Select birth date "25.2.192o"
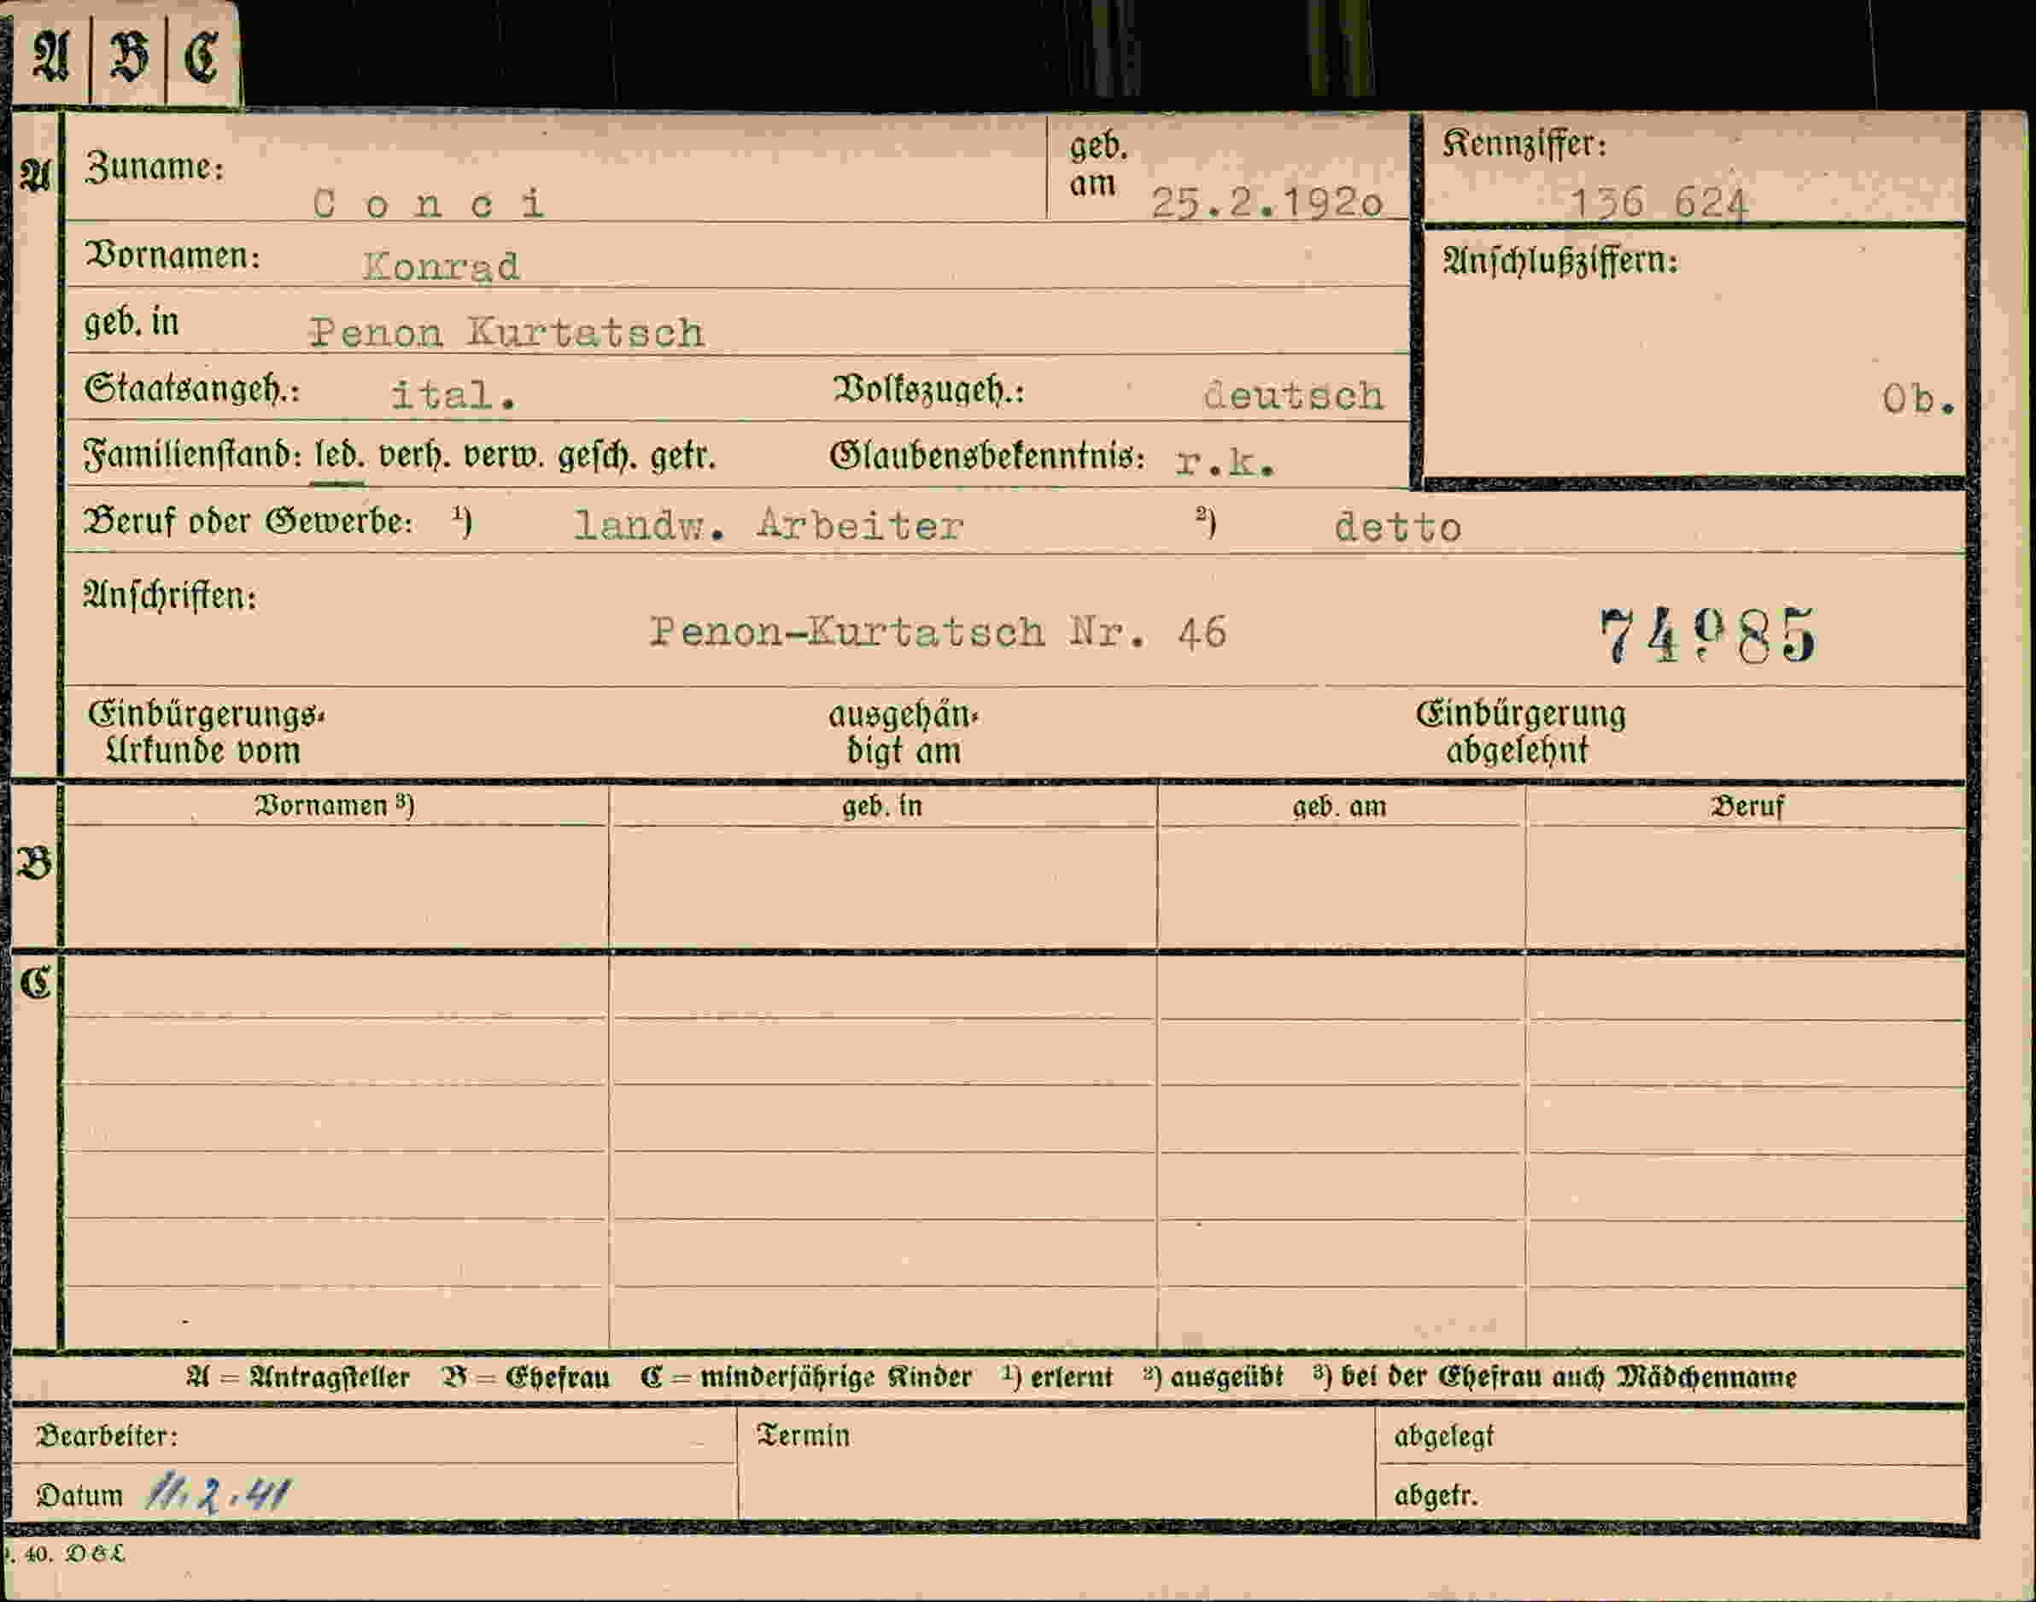 coord(1267,202)
